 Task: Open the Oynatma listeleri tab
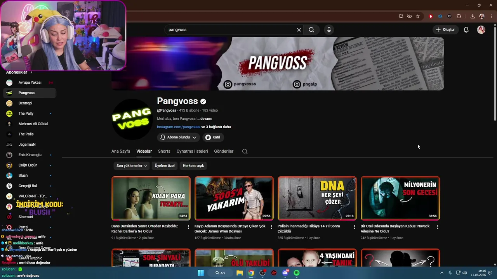click(192, 151)
